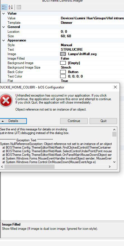Continue past the unhandled exception

pyautogui.click(x=74, y=121)
